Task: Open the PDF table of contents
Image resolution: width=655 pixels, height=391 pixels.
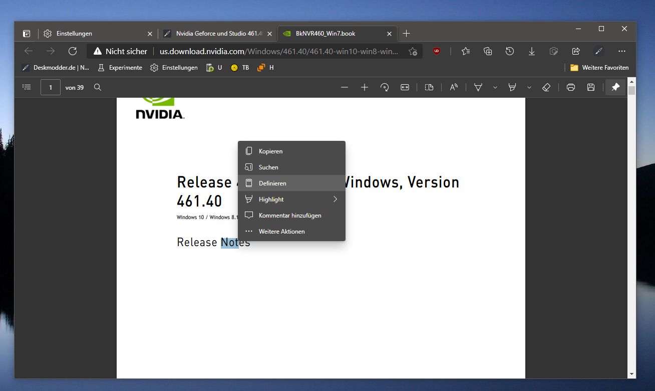Action: [x=27, y=87]
